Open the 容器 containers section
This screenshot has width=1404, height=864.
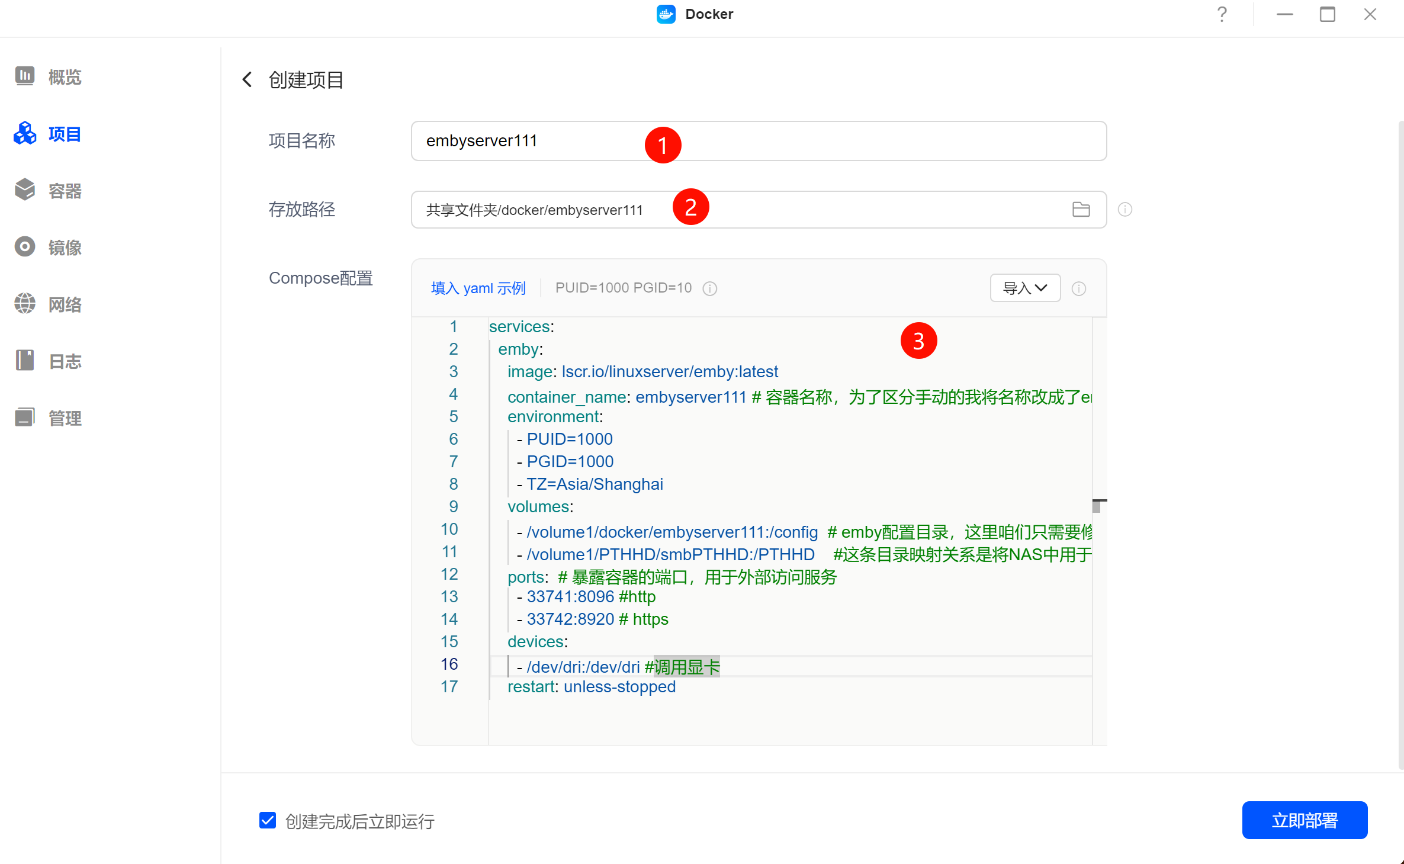49,191
